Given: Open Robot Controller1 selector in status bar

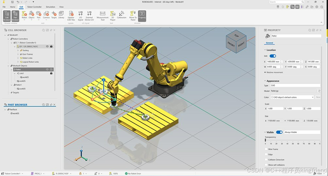Looking at the screenshot, I should (12, 174).
